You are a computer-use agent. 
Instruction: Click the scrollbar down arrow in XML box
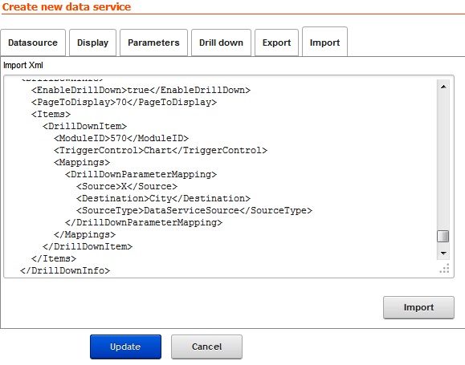click(443, 253)
